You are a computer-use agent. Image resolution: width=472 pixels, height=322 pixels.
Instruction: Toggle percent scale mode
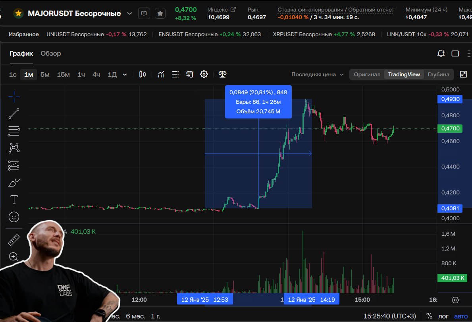pyautogui.click(x=429, y=316)
